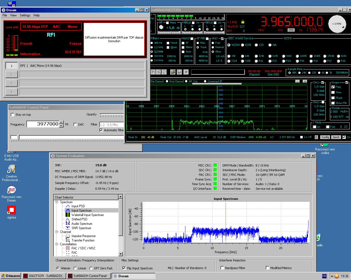Choose the Waterfall Input Spectrum icon
Viewport: 351px width, 280px height.
click(x=68, y=215)
